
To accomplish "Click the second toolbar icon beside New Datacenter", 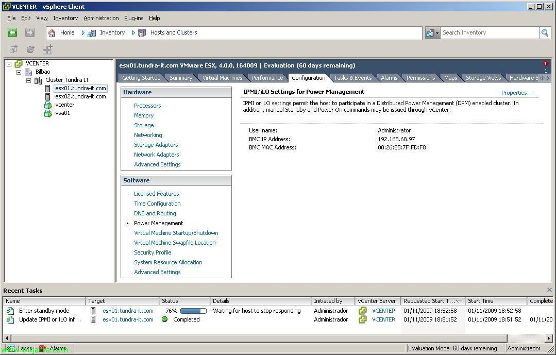I will pyautogui.click(x=30, y=49).
